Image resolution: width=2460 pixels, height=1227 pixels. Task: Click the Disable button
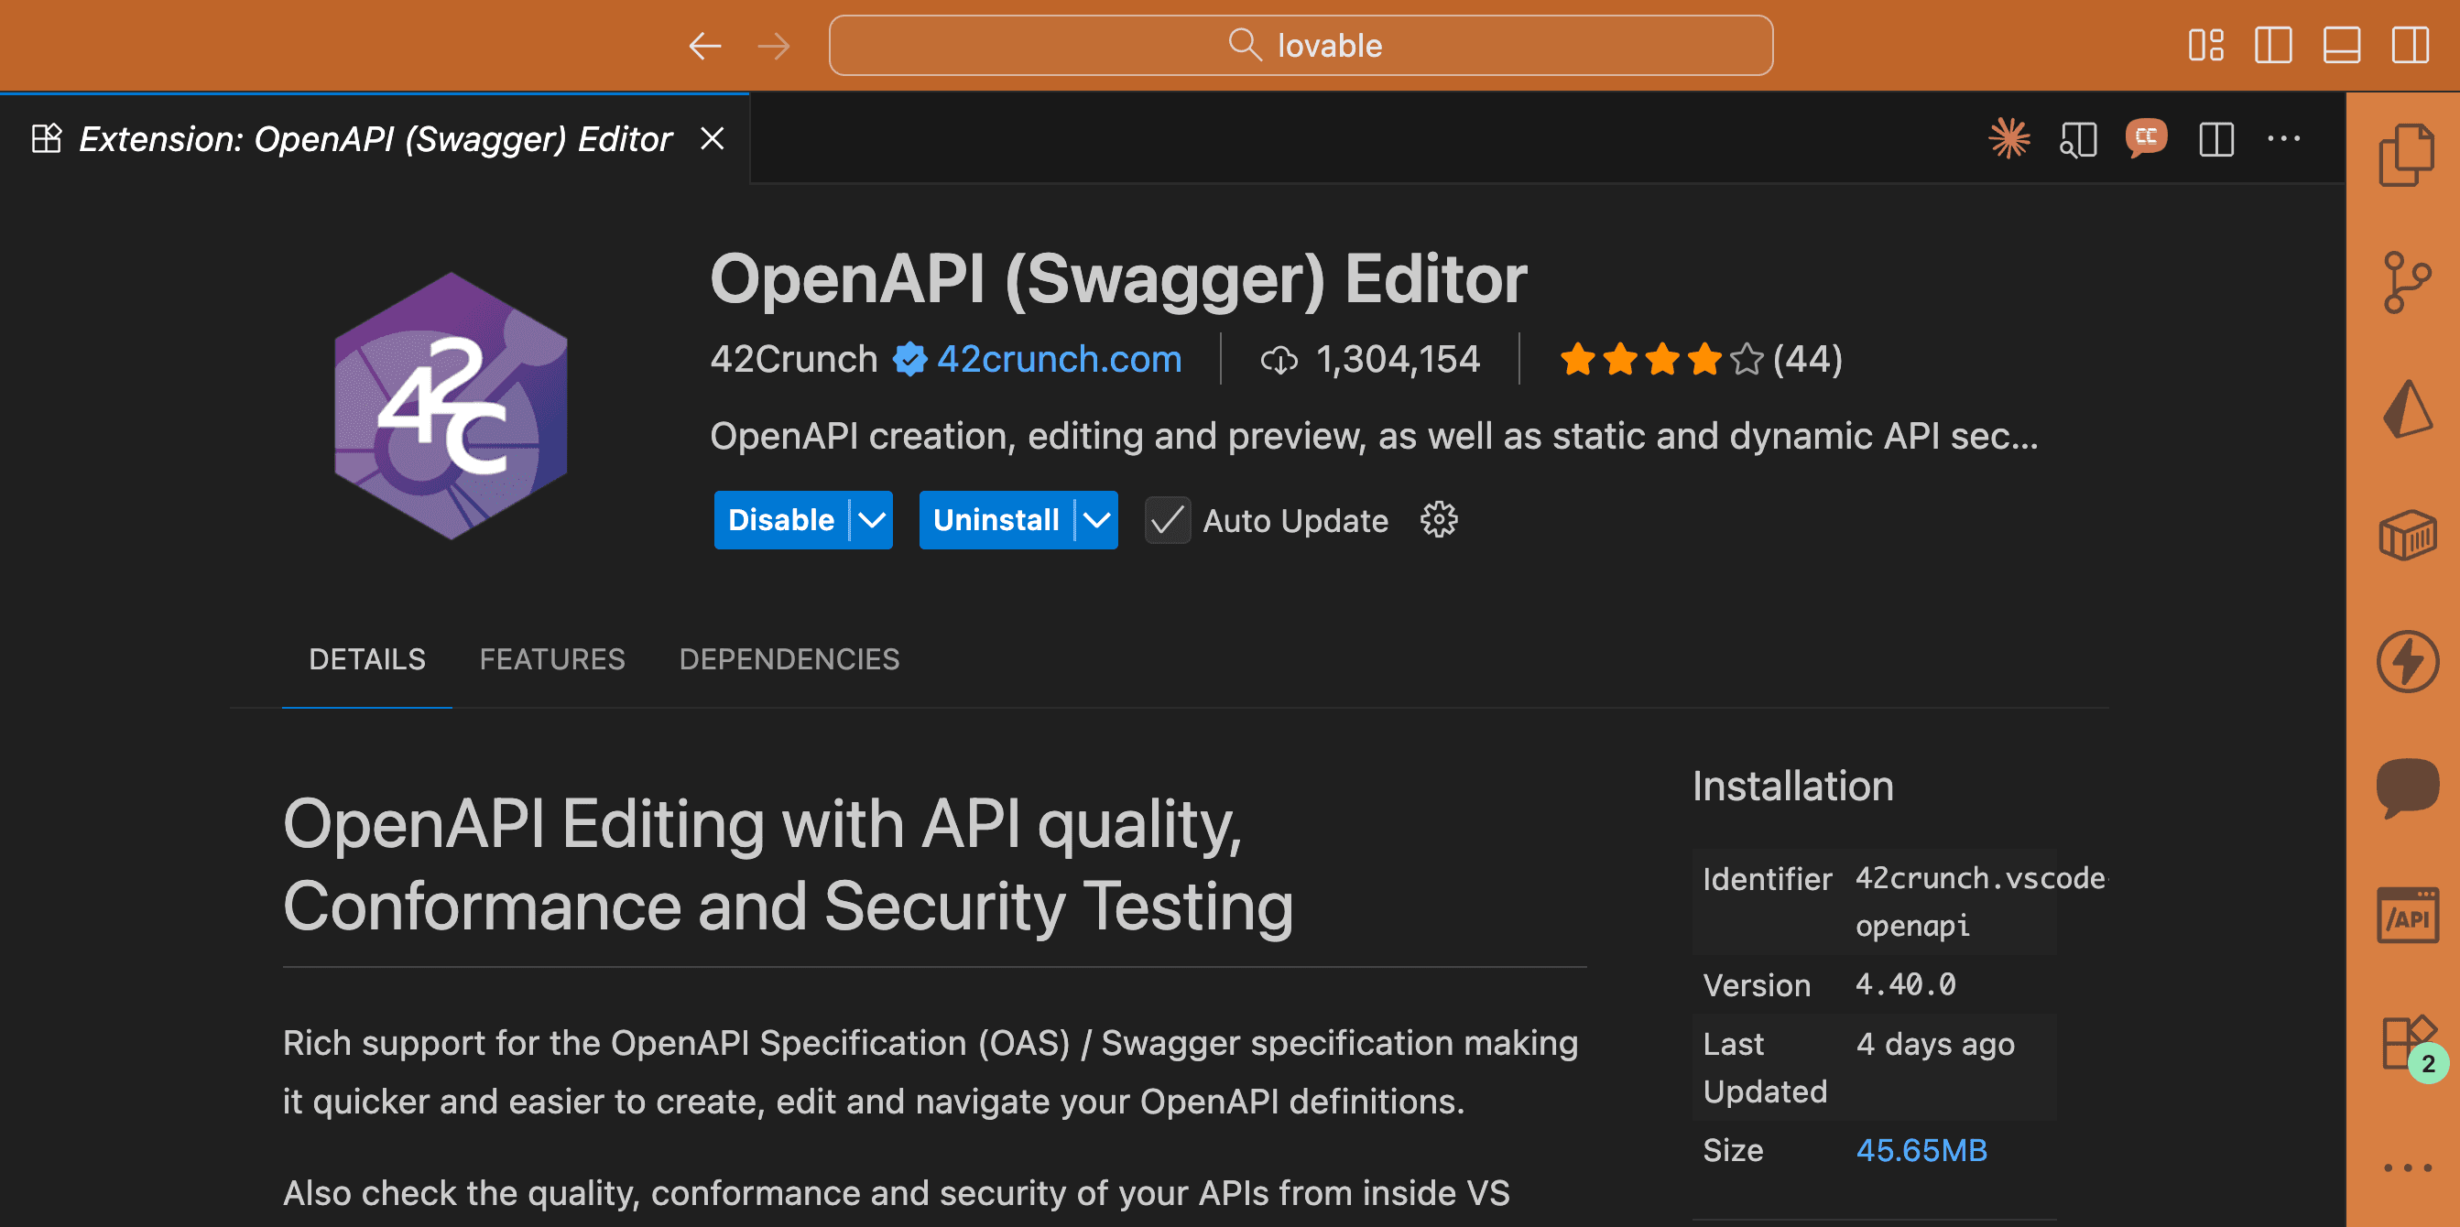click(x=781, y=519)
